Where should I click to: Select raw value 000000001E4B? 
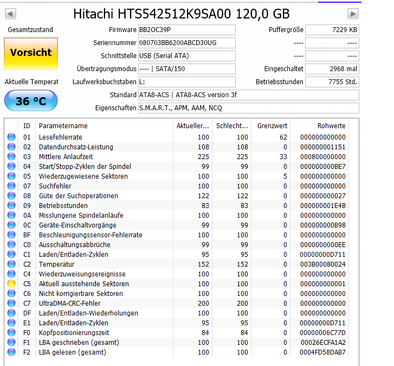322,205
